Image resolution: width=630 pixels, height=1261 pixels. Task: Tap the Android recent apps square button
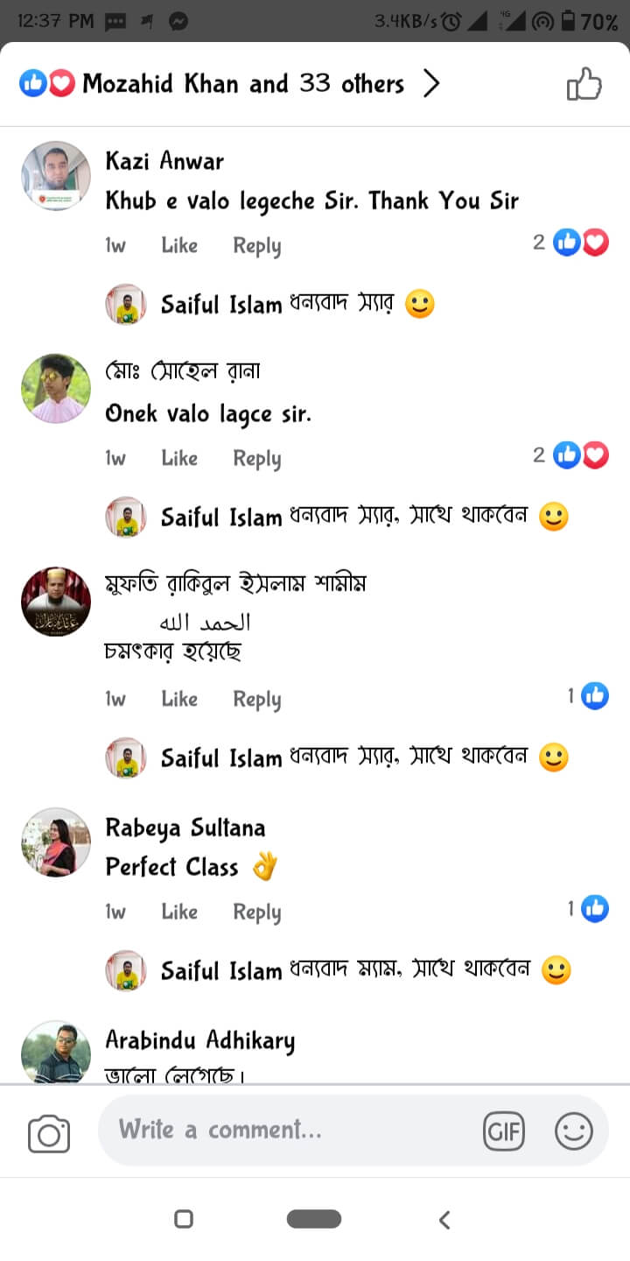pyautogui.click(x=184, y=1219)
